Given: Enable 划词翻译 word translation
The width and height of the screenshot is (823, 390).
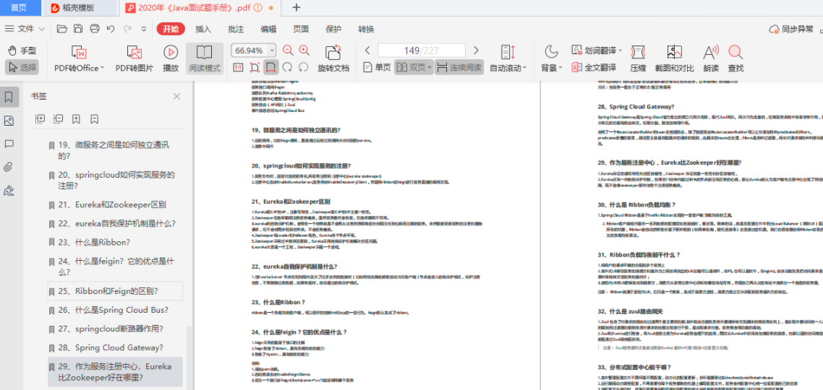Looking at the screenshot, I should pos(594,51).
